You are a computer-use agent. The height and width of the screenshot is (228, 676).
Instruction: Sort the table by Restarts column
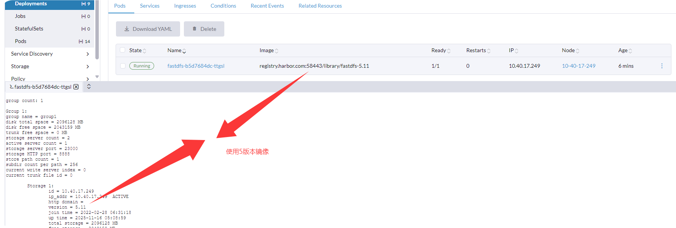(478, 50)
